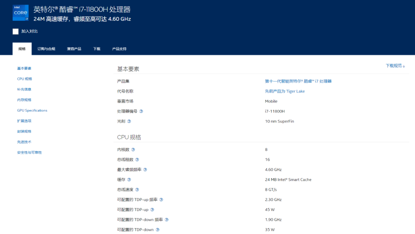Click help icon beside 可配置的 TDP-down 频率
This screenshot has width=415, height=234.
click(166, 220)
